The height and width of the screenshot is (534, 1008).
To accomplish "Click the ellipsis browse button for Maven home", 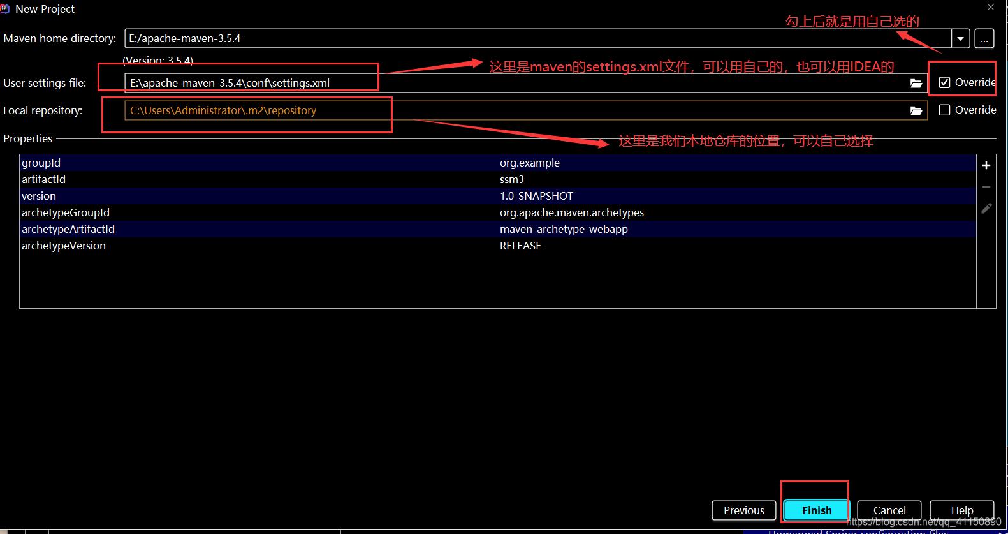I will (984, 38).
